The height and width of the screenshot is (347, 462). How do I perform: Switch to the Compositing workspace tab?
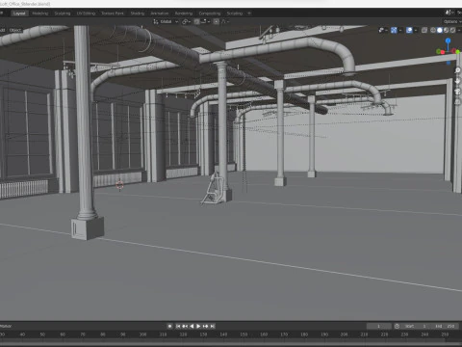pos(210,13)
